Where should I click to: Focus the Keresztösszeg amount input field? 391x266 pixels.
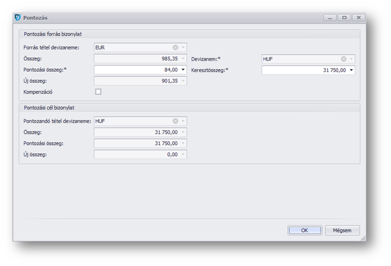(x=304, y=70)
